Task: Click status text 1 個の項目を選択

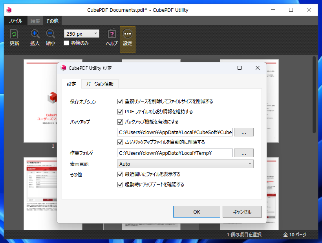Action: coord(244,235)
